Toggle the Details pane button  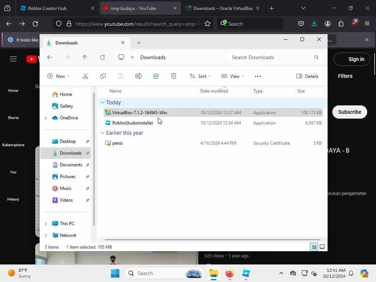point(307,76)
